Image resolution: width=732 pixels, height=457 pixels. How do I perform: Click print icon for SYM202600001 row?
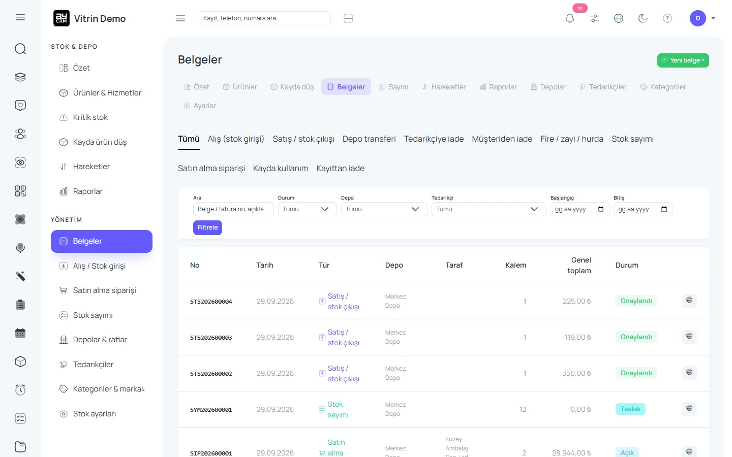point(689,409)
